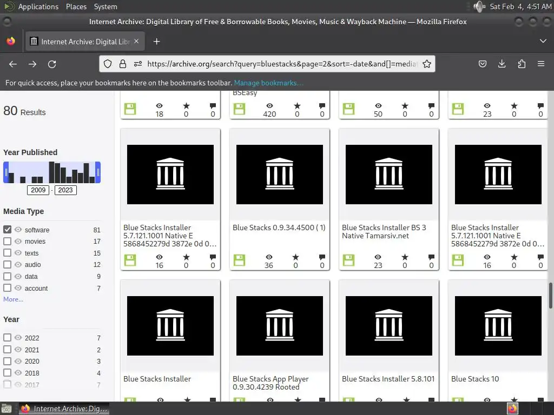Image resolution: width=554 pixels, height=415 pixels.
Task: Open Blue Stacks 0.9.34.4500 ( 1) title
Action: (x=279, y=227)
